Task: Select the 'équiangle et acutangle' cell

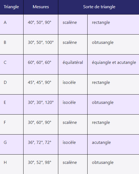Action: (113, 64)
